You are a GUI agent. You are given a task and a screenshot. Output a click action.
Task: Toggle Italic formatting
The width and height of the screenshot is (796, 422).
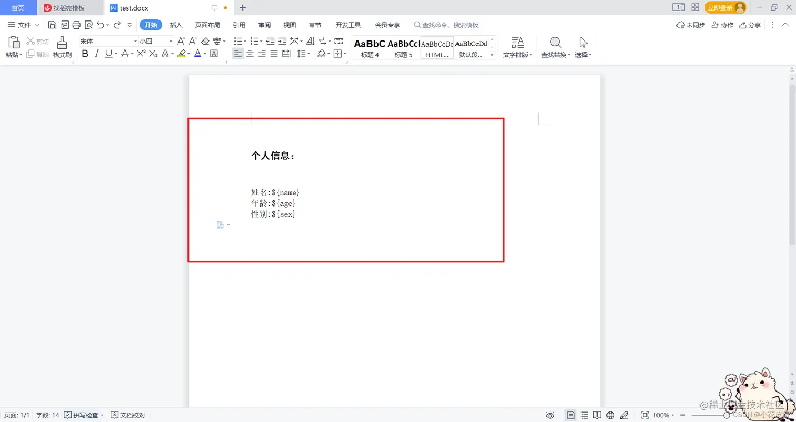[x=97, y=54]
